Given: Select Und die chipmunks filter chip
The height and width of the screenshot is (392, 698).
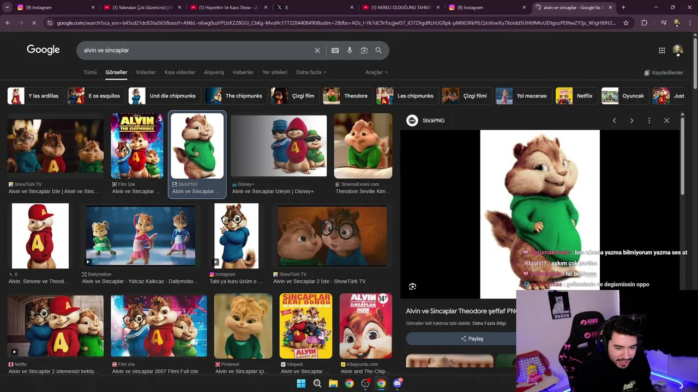Looking at the screenshot, I should [164, 96].
